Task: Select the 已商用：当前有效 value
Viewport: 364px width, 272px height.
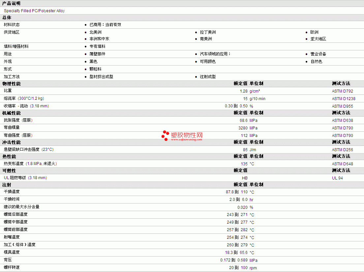Action: 106,25
